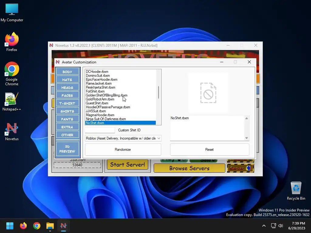Open the HEADS category tab
The width and height of the screenshot is (311, 233).
pyautogui.click(x=67, y=87)
